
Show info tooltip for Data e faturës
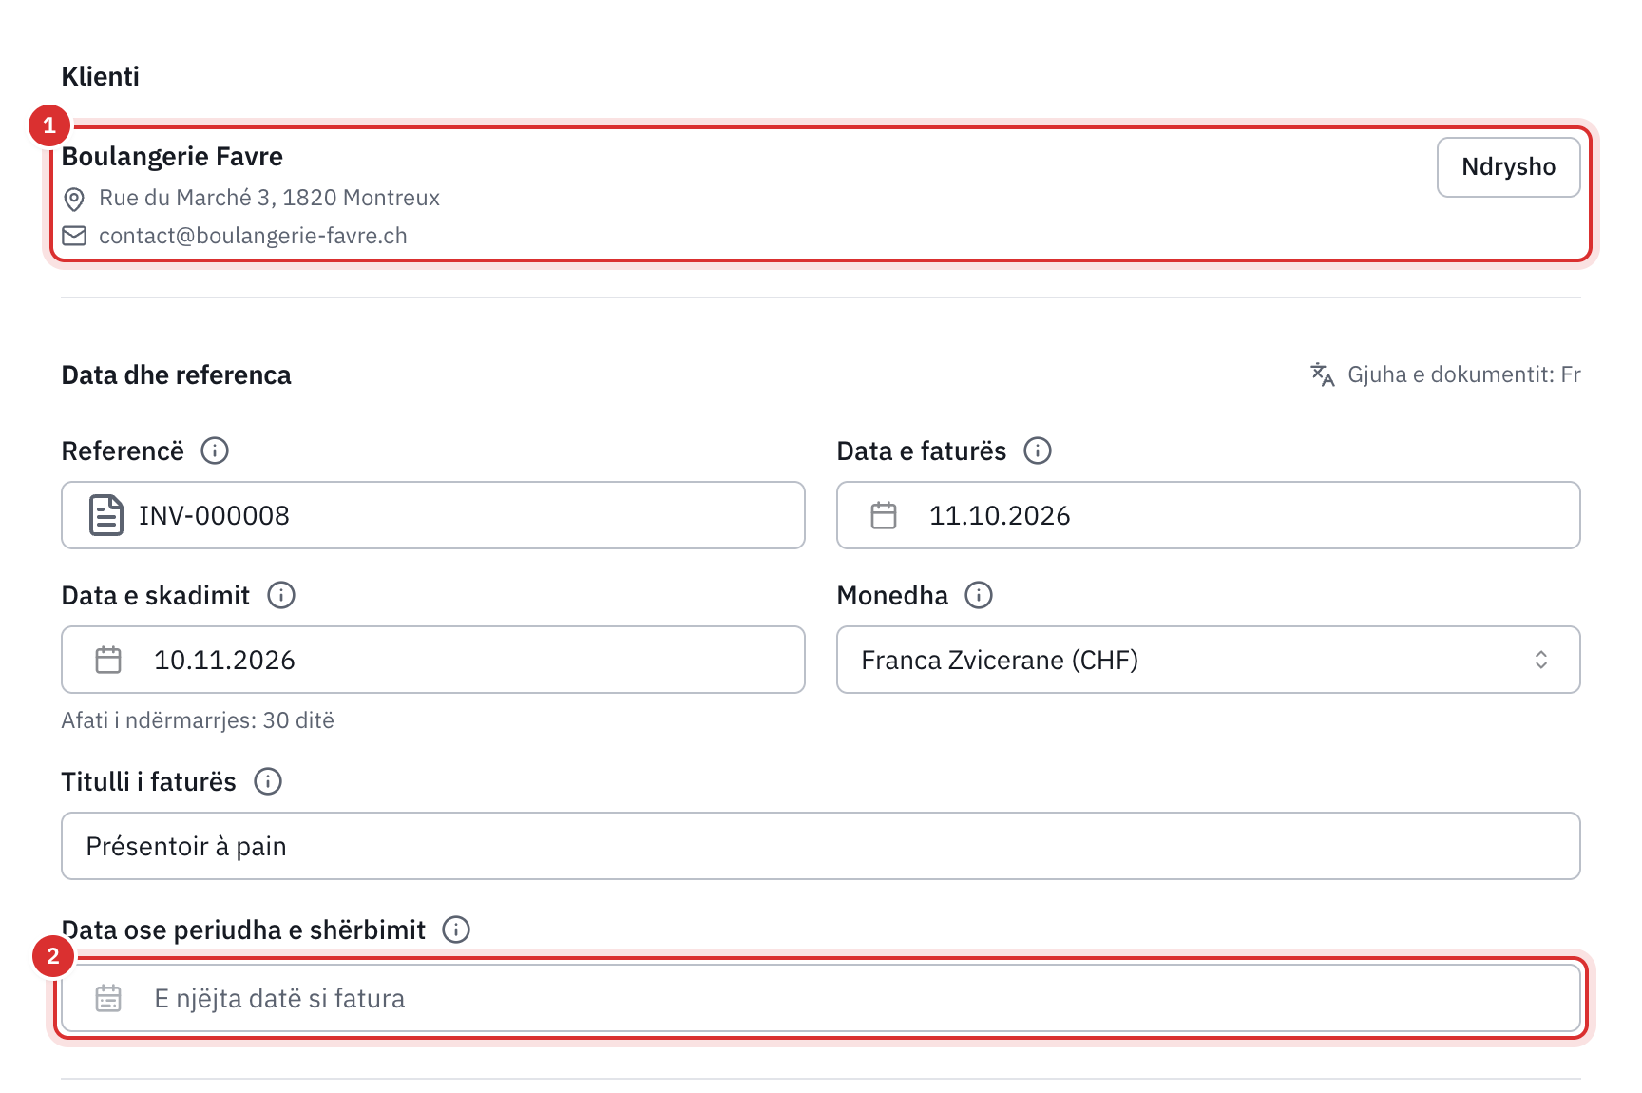1038,451
